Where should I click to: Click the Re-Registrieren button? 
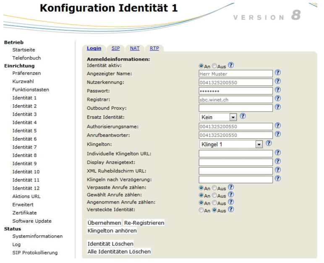(x=144, y=223)
